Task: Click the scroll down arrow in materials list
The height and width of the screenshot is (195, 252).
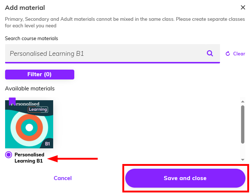Action: [243, 160]
